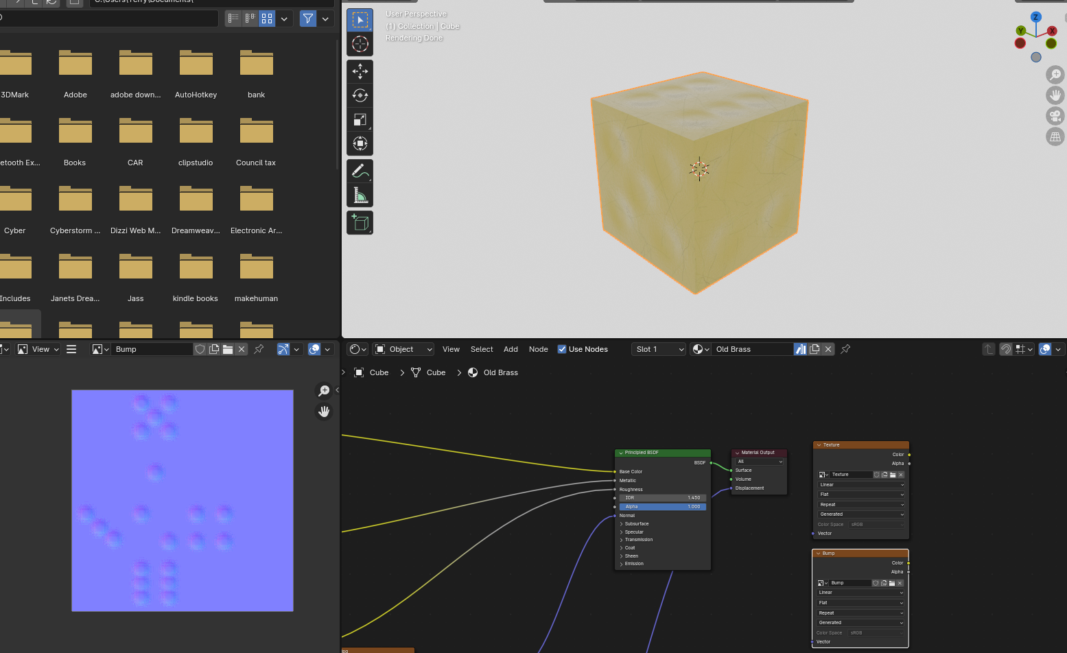Image resolution: width=1067 pixels, height=653 pixels.
Task: Duplicate Old Brass material with new icon
Action: [814, 349]
